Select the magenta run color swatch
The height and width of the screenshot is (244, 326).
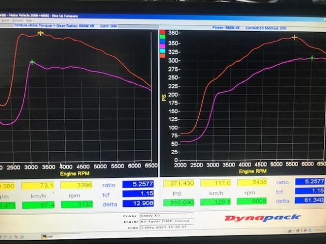coord(162,46)
